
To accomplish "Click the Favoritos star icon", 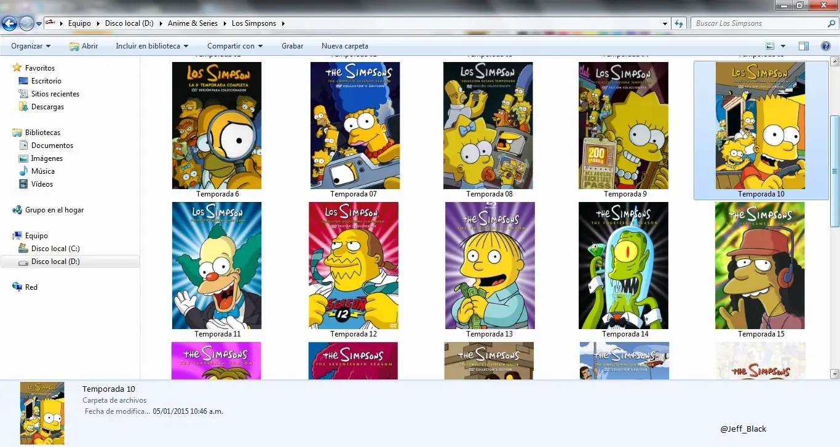I will click(x=17, y=68).
